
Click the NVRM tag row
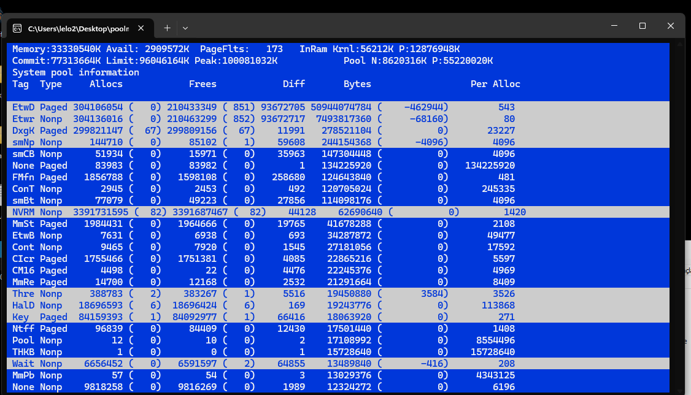point(338,212)
